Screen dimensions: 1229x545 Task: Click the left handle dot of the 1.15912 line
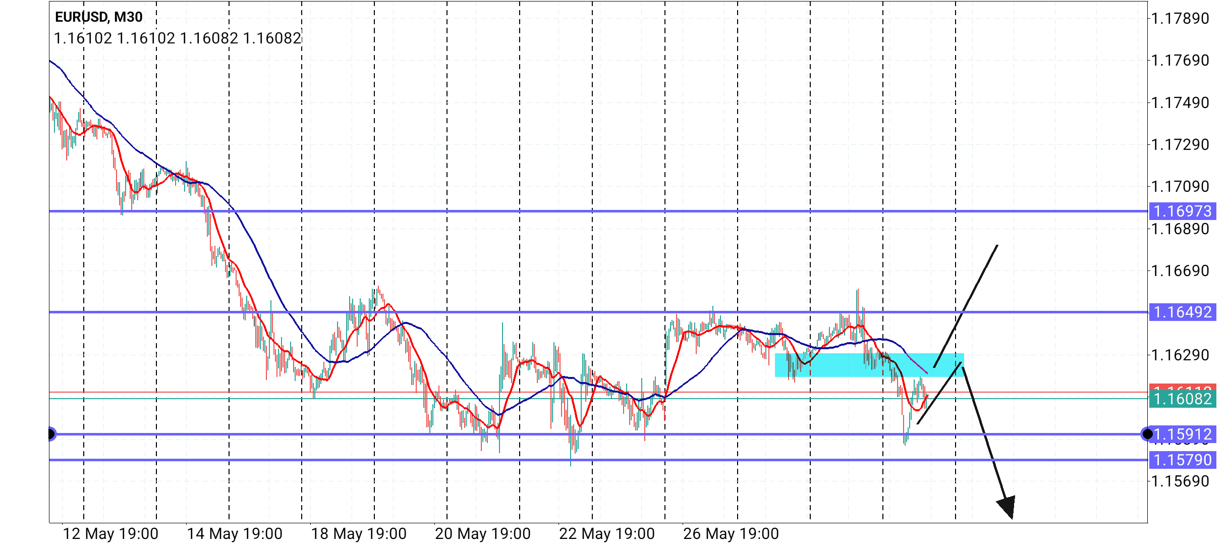(x=51, y=434)
